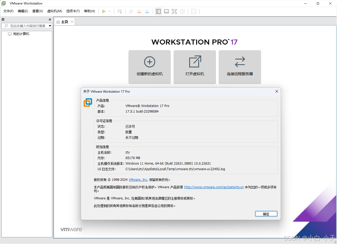Click the license type 批量

(129, 132)
